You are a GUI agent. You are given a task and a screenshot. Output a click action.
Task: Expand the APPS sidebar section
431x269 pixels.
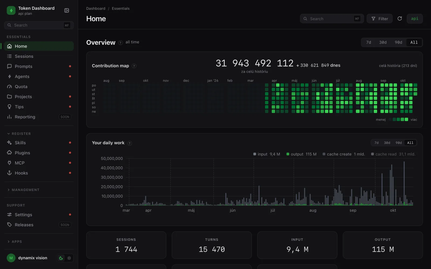click(x=15, y=242)
